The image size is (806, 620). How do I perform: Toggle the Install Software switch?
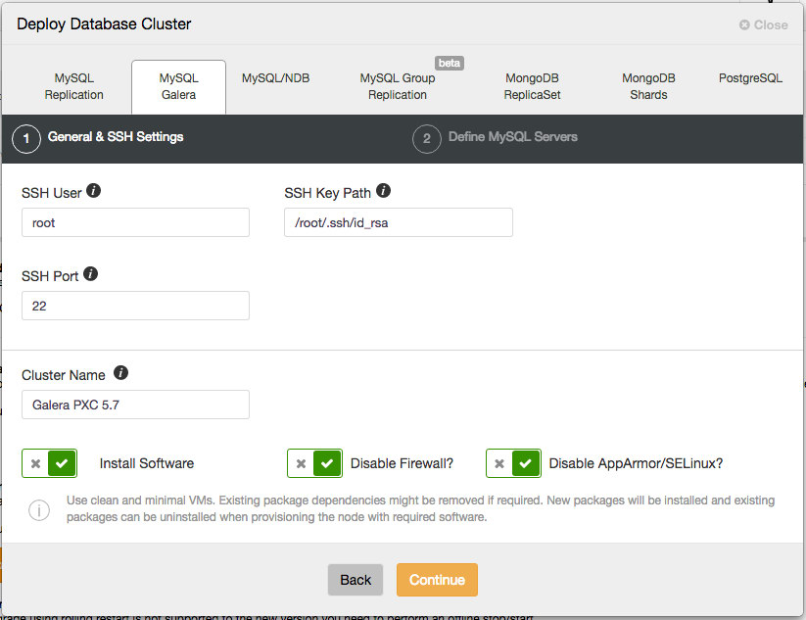[49, 463]
